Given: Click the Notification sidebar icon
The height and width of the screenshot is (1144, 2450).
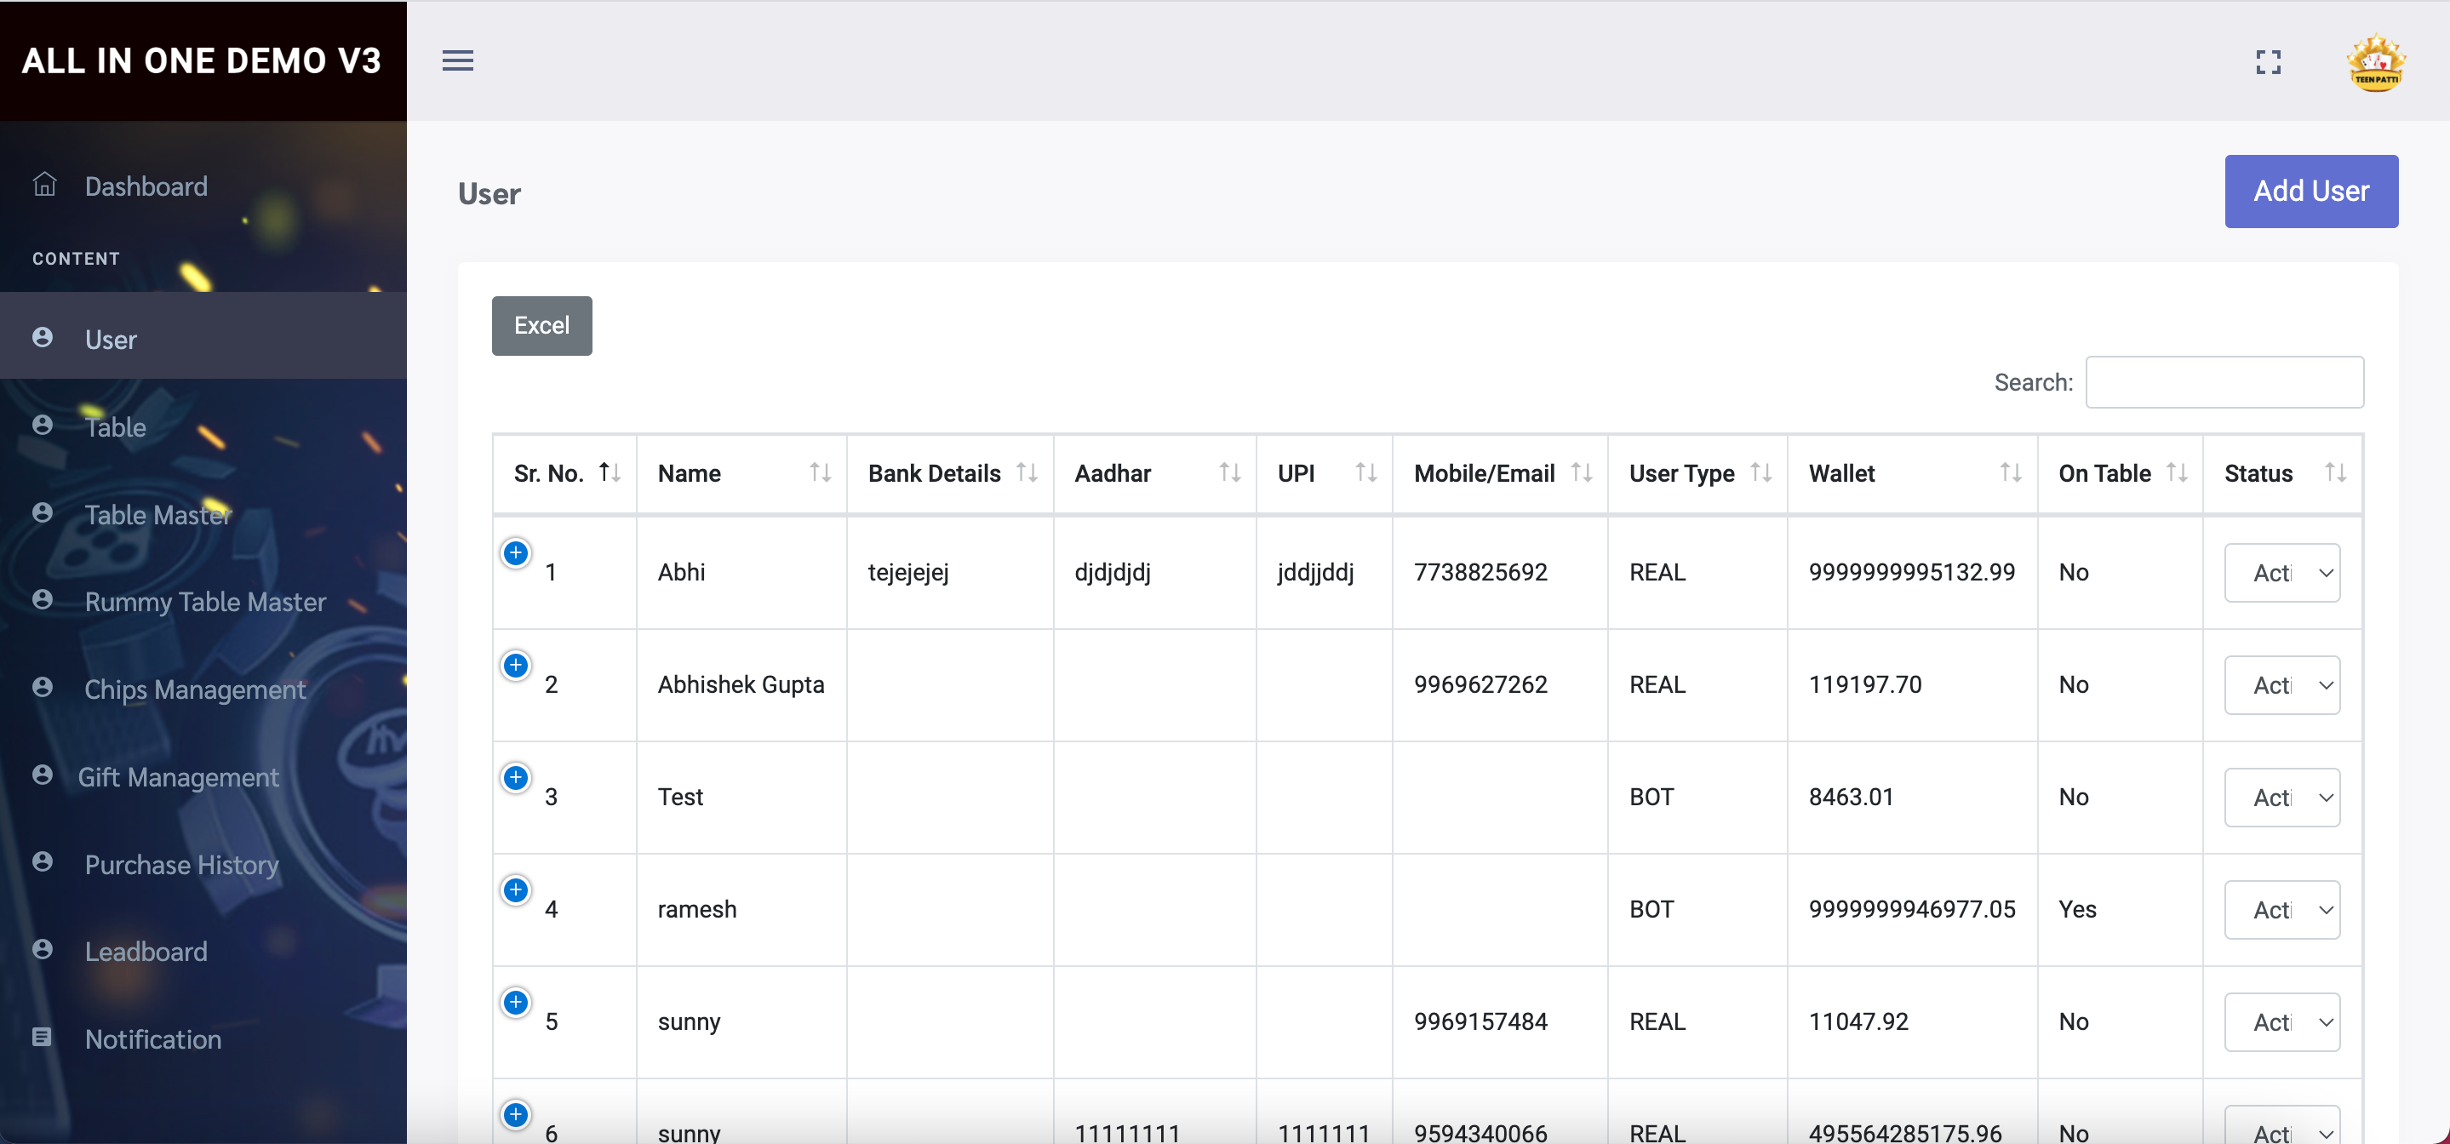Looking at the screenshot, I should 42,1037.
